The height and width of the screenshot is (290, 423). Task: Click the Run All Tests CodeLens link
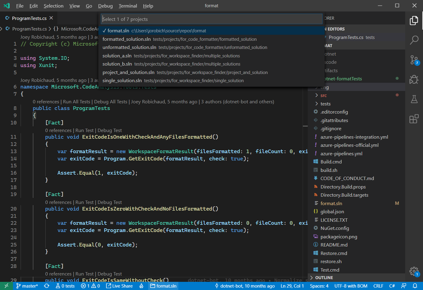[76, 101]
